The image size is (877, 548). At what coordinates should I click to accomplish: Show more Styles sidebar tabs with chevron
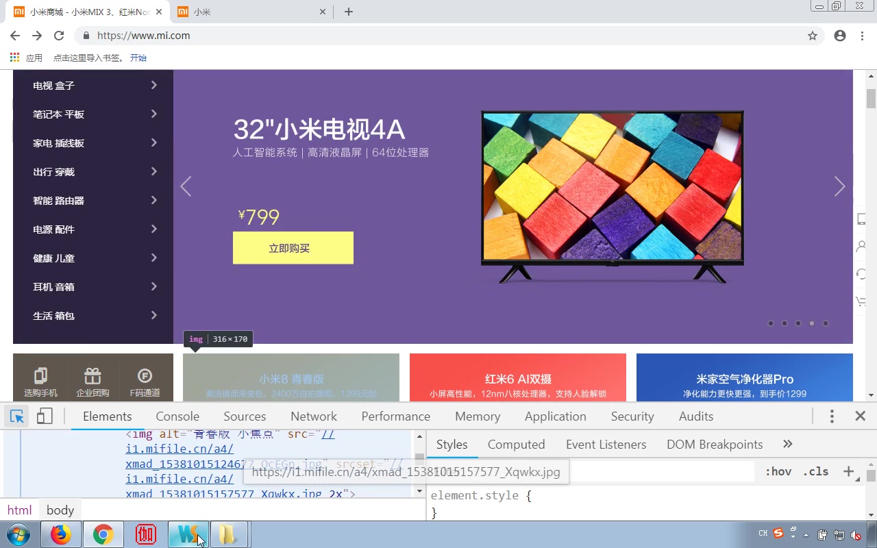point(787,444)
